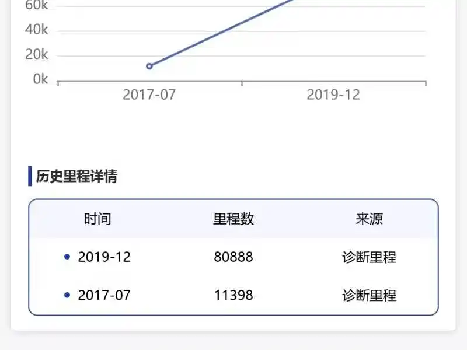Select the 里程数 column header
Screen dimensions: 467x350
[233, 219]
